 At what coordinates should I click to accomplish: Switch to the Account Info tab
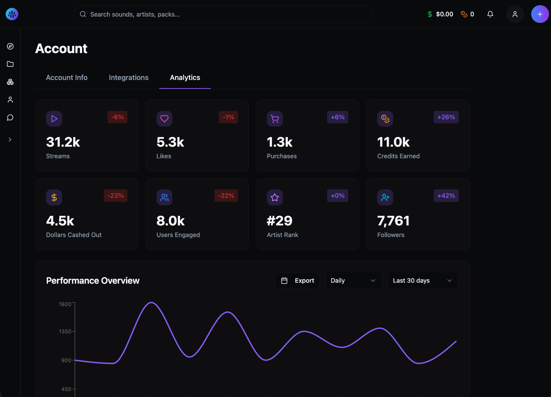(67, 78)
